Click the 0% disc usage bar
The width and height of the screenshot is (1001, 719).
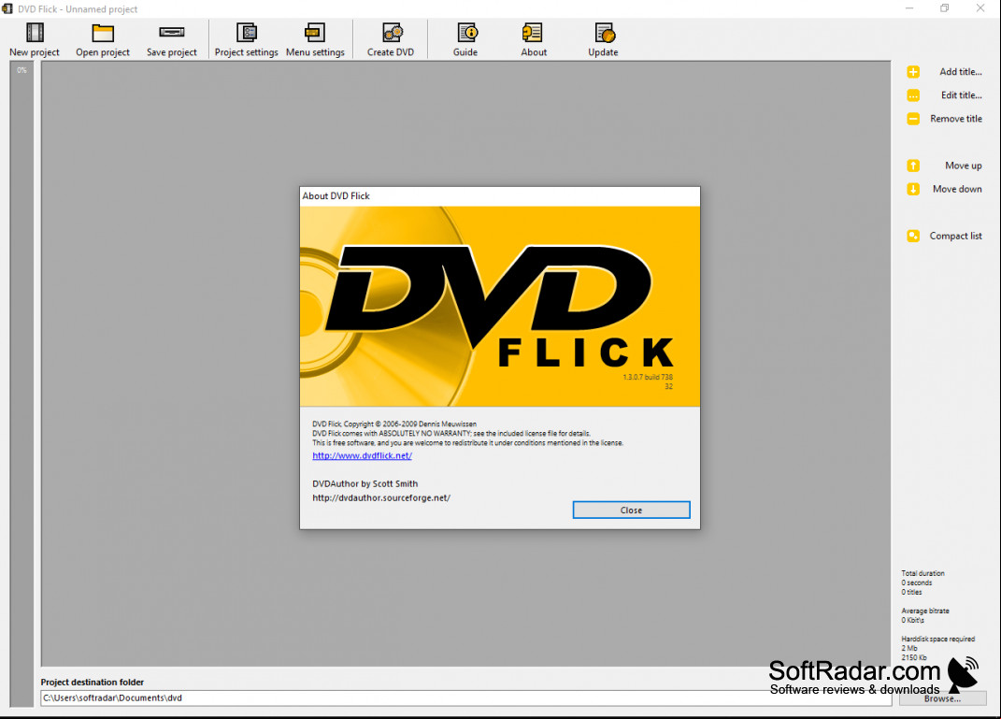(x=21, y=385)
